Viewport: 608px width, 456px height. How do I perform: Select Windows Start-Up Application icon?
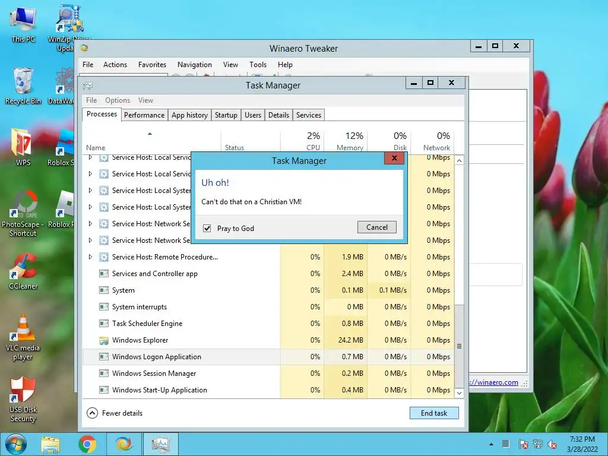tap(103, 390)
